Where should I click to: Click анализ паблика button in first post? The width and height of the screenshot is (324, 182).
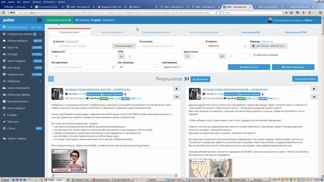coord(112,95)
